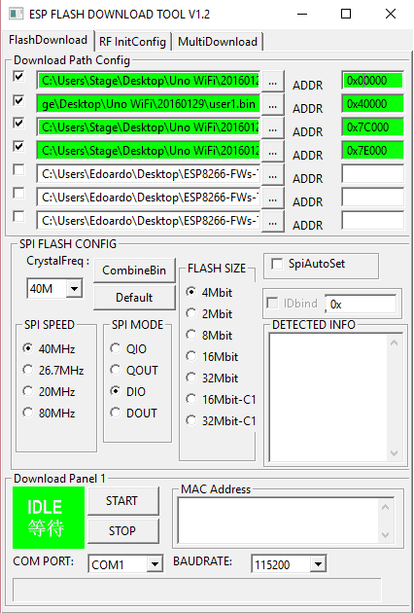Enable the SpiAutoSet checkbox
The image size is (414, 613).
[x=277, y=265]
